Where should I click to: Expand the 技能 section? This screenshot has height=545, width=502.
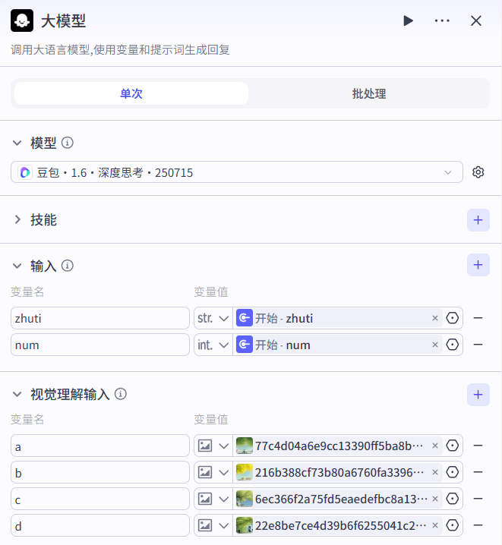coord(18,220)
